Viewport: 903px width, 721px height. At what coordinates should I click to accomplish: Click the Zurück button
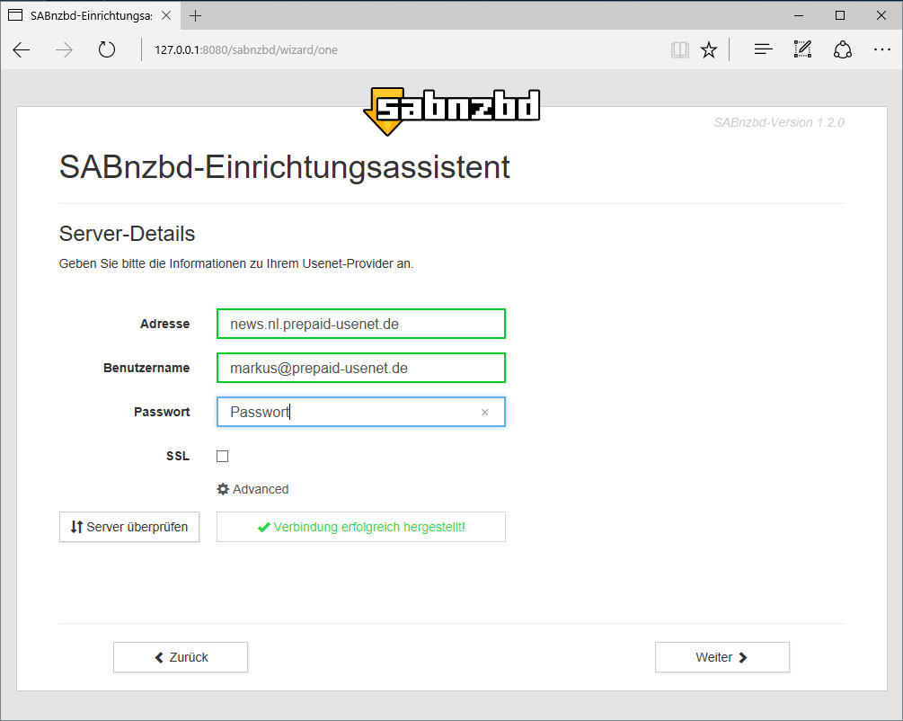click(x=181, y=657)
